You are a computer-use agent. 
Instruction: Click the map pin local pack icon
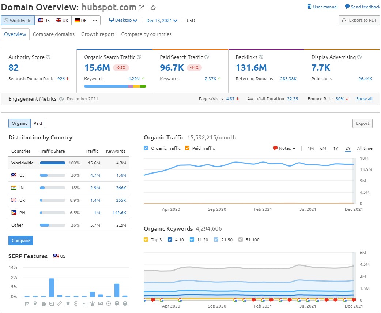coord(35,303)
